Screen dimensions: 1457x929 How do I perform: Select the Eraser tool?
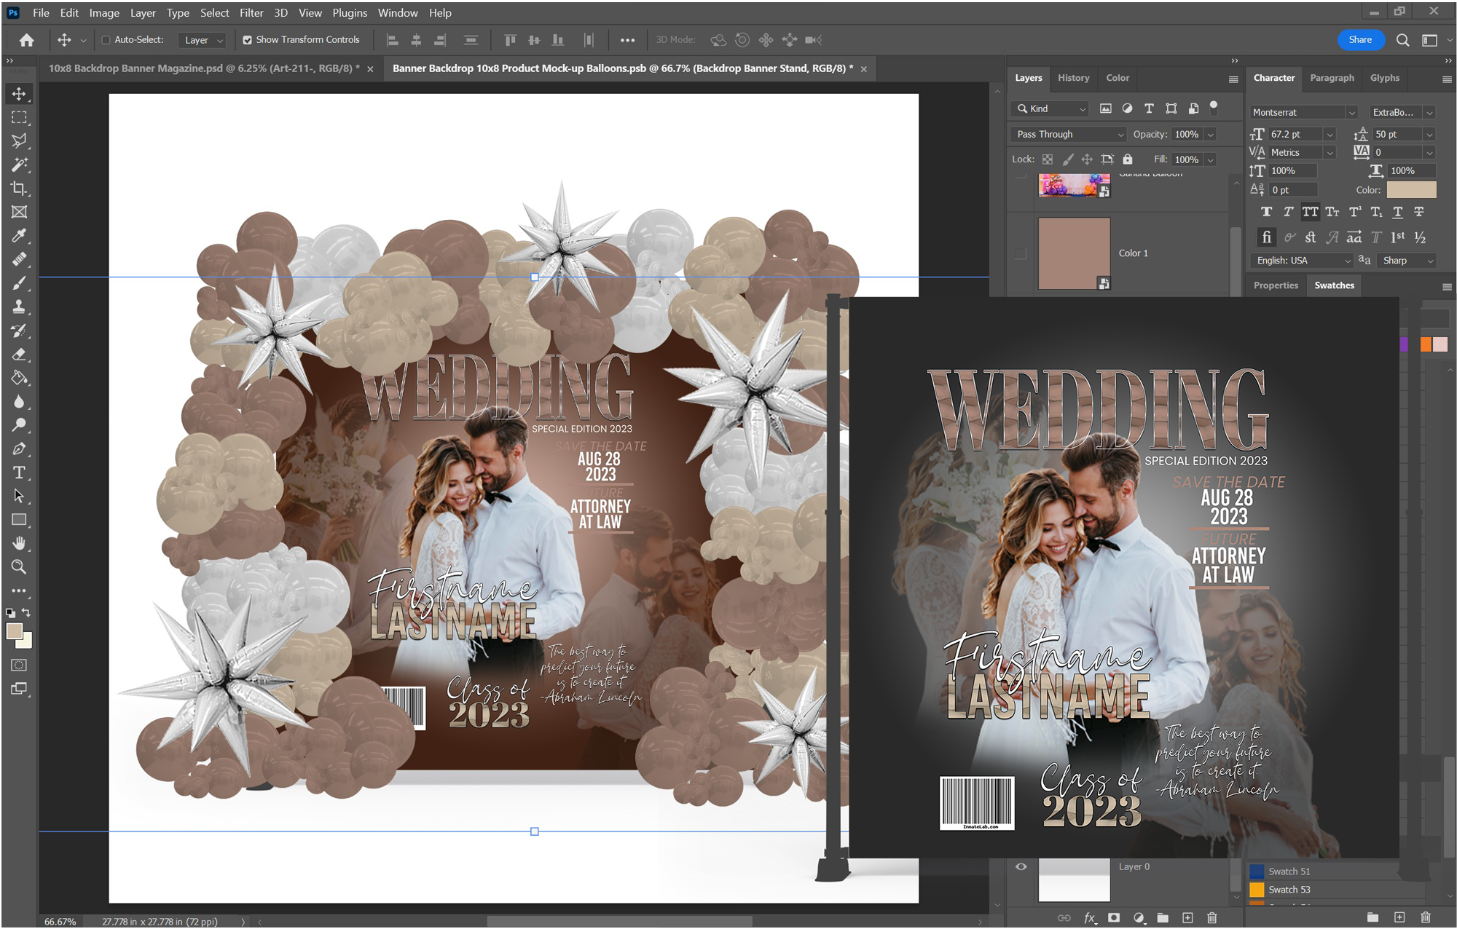19,355
